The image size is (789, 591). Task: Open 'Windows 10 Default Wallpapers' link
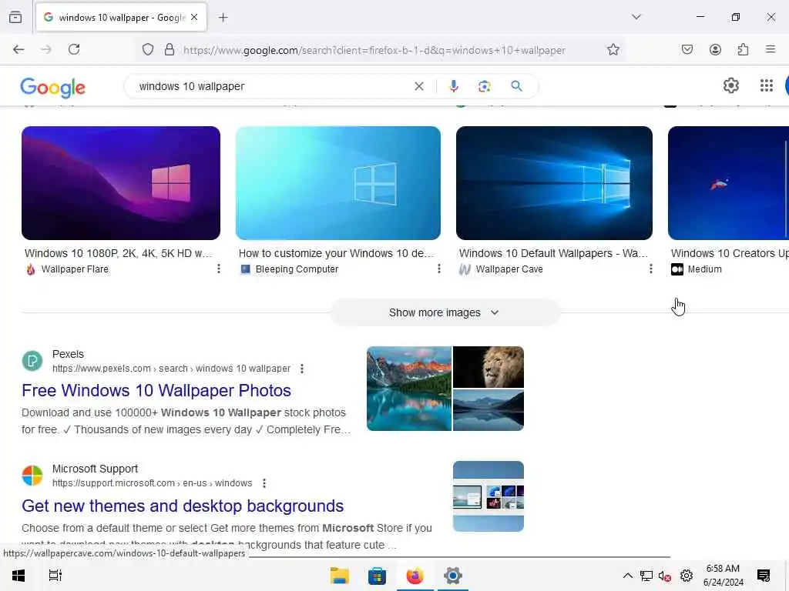click(553, 253)
